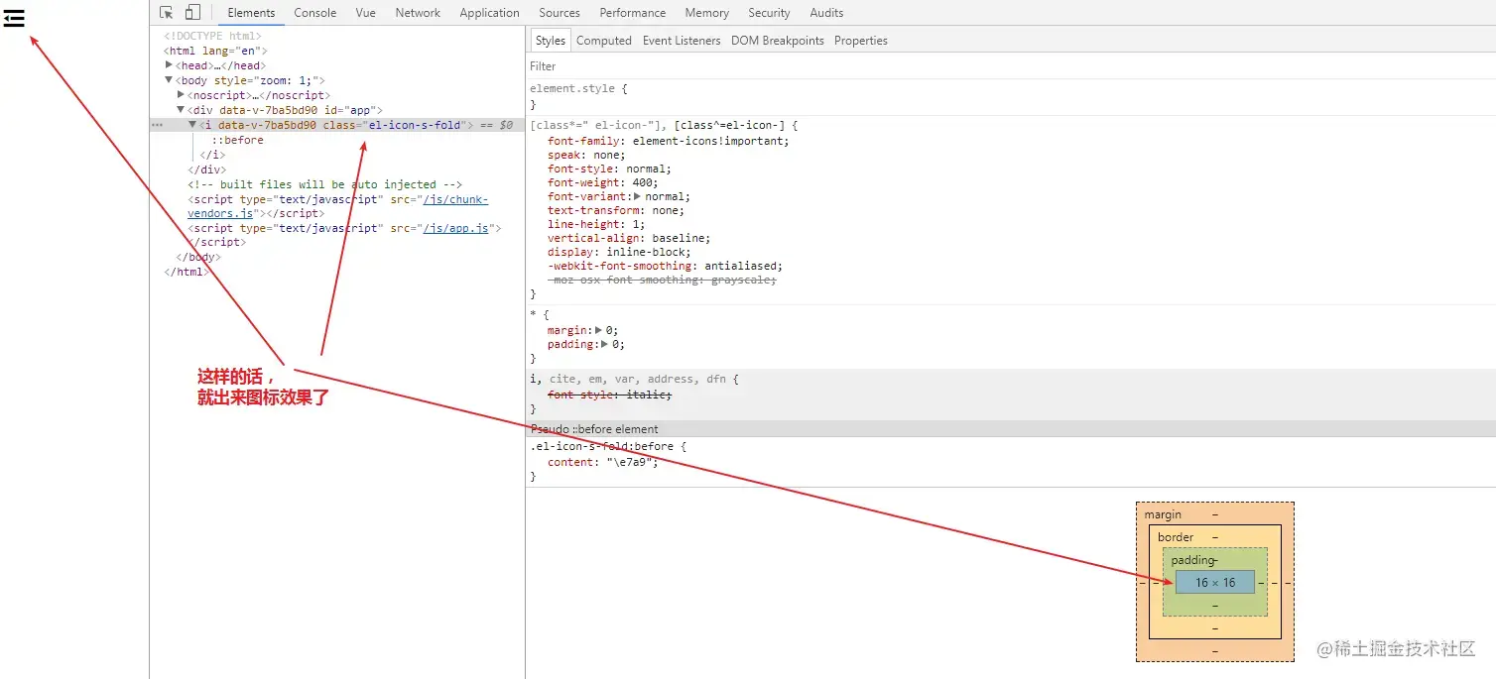The height and width of the screenshot is (679, 1496).
Task: Select the html lang="en" node
Action: (215, 51)
